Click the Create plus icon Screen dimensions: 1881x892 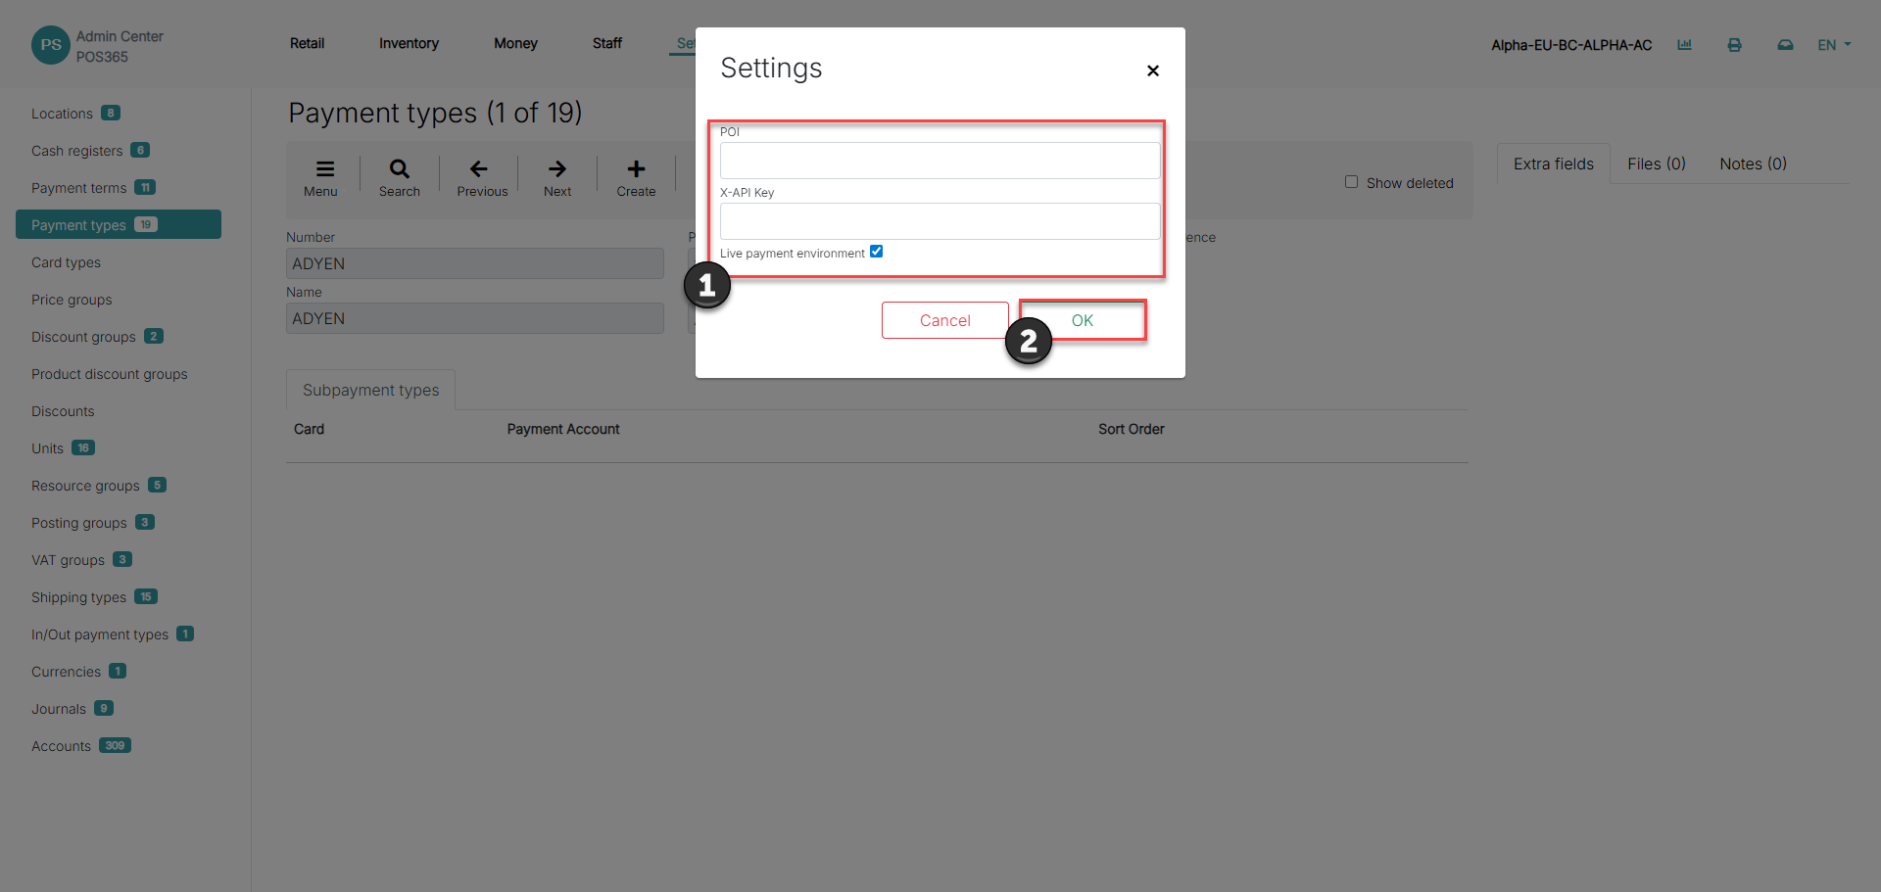coord(636,168)
